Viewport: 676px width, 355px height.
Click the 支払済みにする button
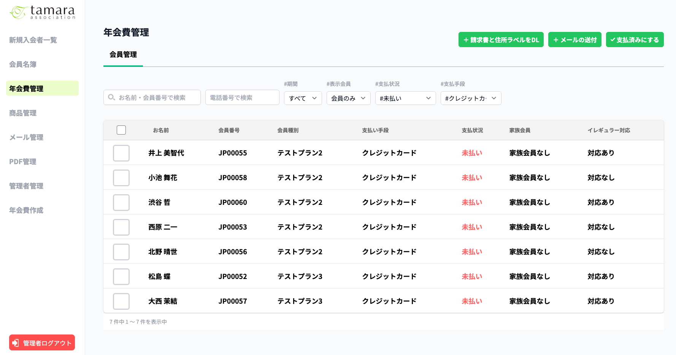click(635, 40)
